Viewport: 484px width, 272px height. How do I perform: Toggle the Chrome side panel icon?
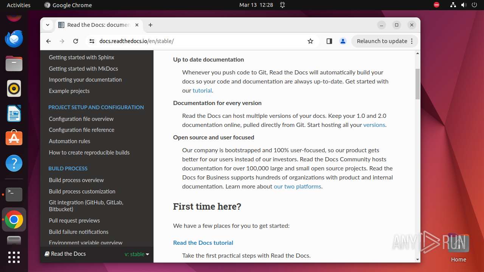pyautogui.click(x=329, y=41)
